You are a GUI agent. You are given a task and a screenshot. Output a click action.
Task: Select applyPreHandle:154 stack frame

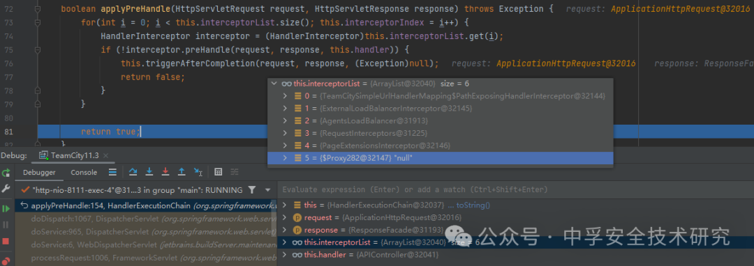[x=146, y=205]
